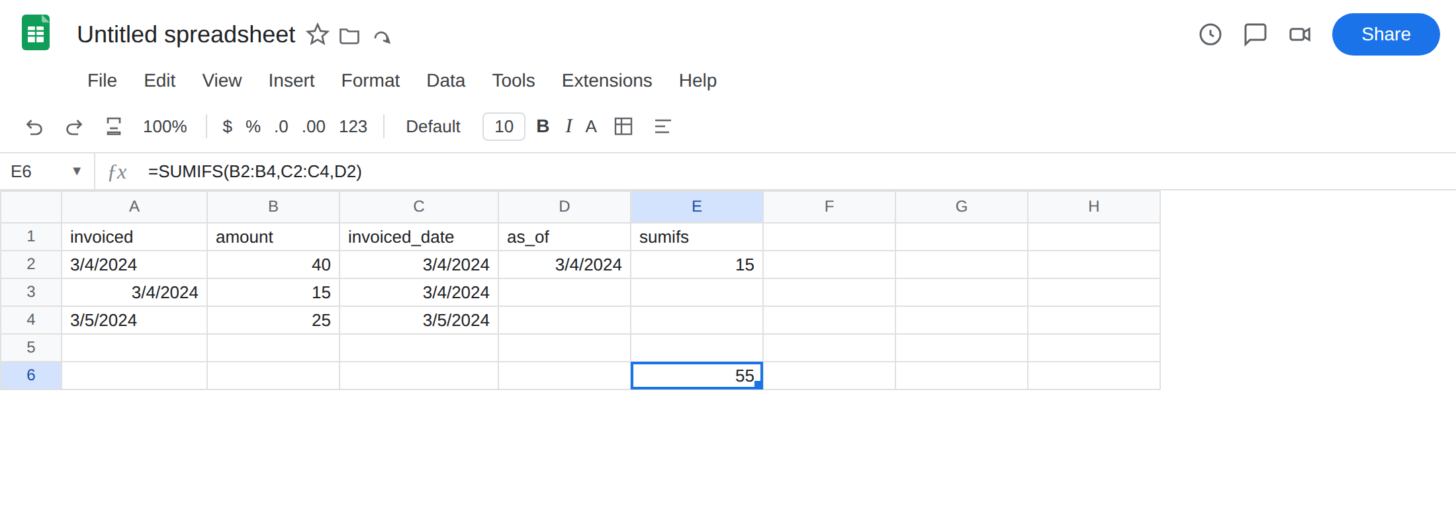Open the comments panel icon
Screen dimensions: 1456x529
[x=1255, y=34]
